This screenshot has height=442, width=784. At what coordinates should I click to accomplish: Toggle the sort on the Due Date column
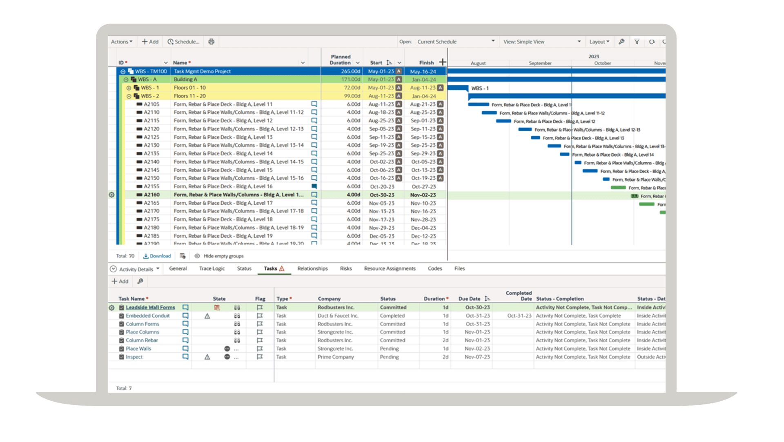tap(487, 299)
